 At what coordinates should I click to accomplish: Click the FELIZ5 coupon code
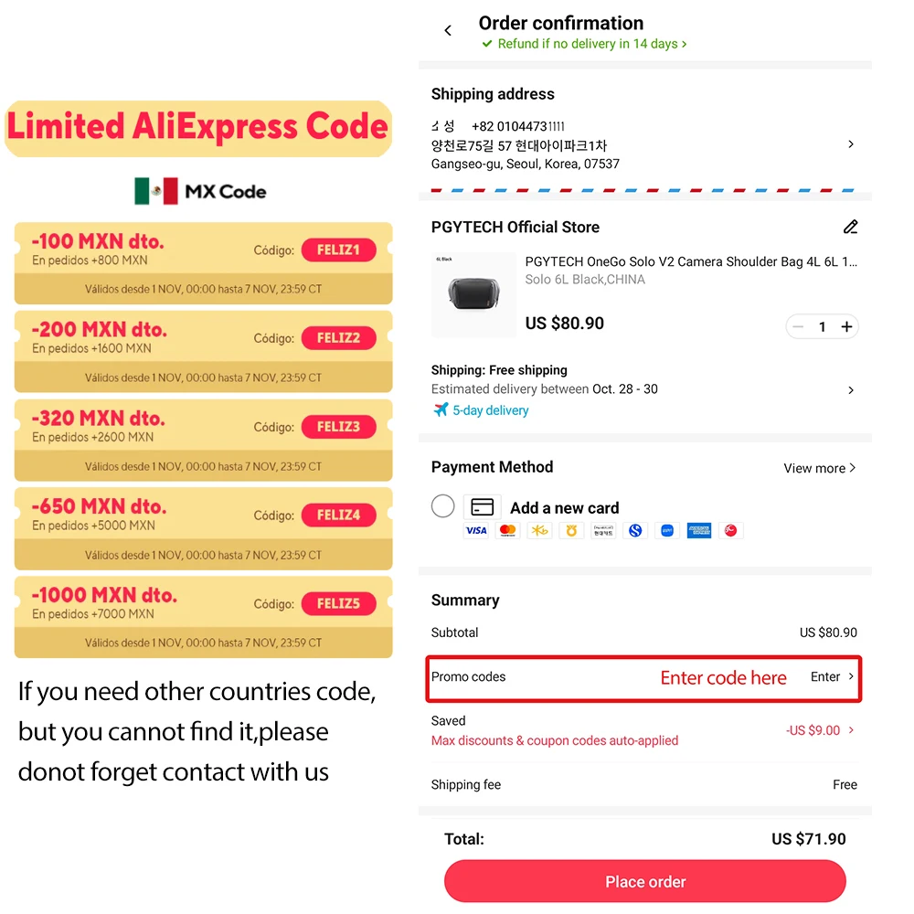coord(338,603)
